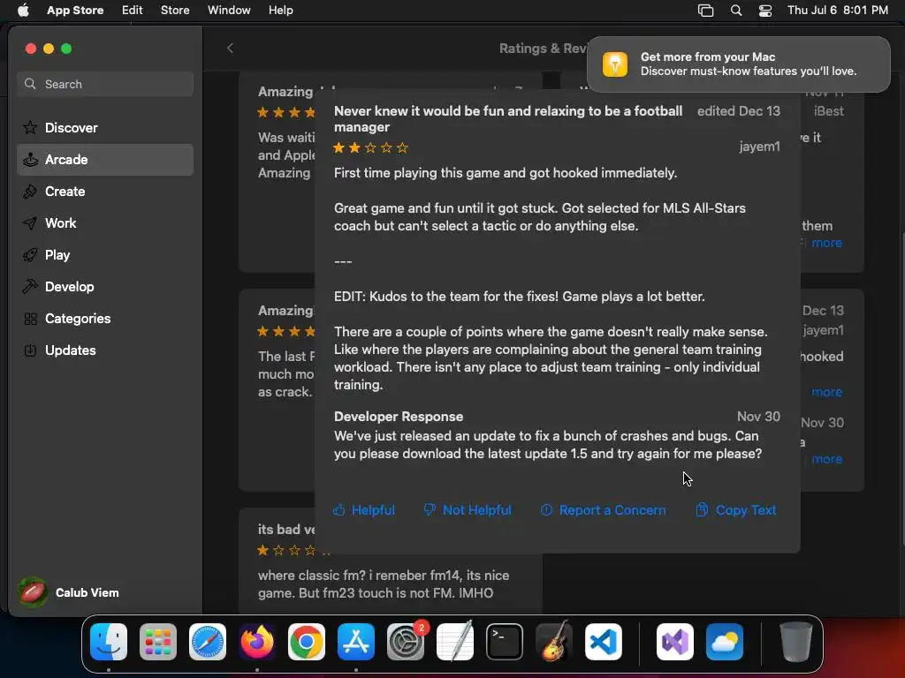The width and height of the screenshot is (905, 678).
Task: Click Report a Concern
Action: 603,509
